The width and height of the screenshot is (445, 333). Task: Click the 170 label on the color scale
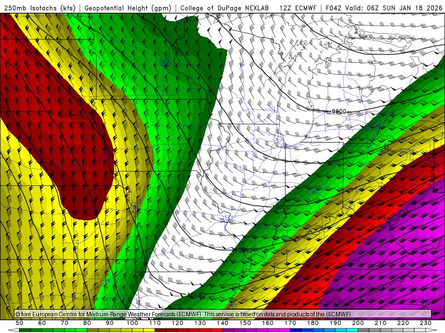pyautogui.click(x=290, y=323)
